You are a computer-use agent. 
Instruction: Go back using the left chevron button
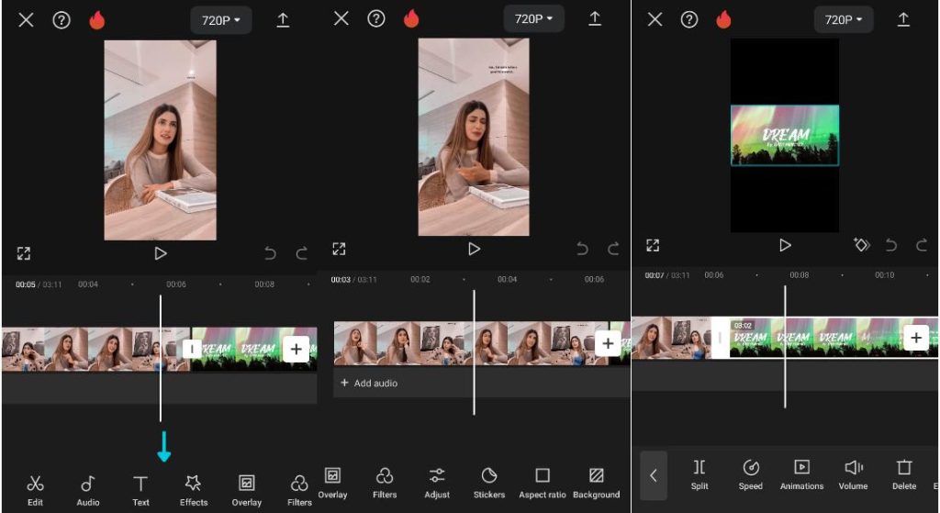pos(654,476)
